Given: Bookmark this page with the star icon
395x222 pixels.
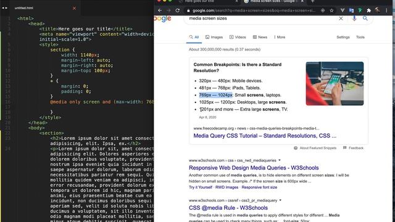Looking at the screenshot, I should pyautogui.click(x=331, y=10).
